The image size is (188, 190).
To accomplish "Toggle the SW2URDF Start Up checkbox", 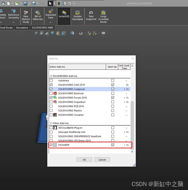I will pyautogui.click(x=113, y=145).
